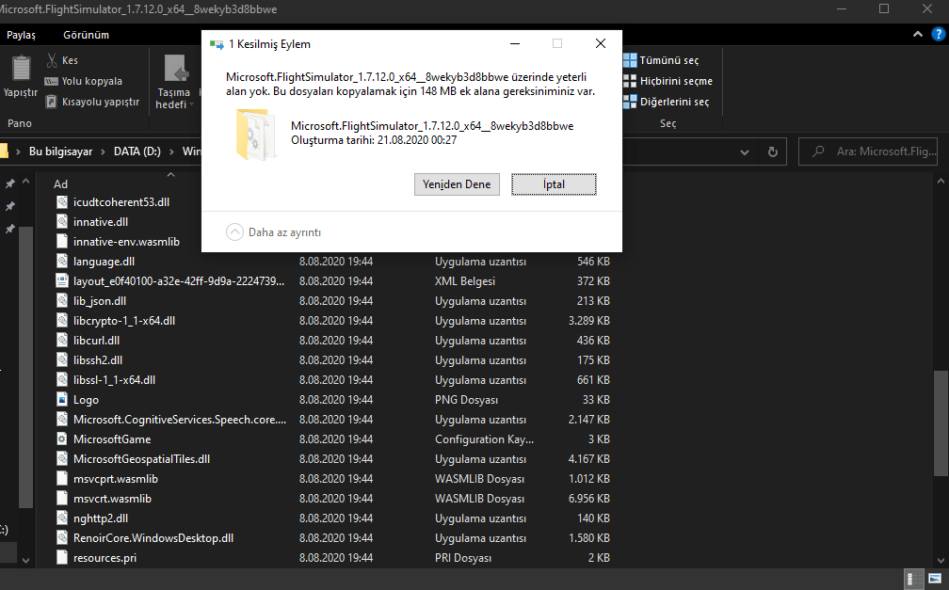Click Configuration Kay... type cell

(x=484, y=439)
